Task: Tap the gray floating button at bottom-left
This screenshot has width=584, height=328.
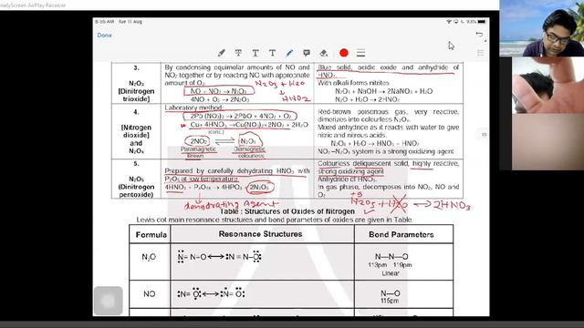Action: coord(108,301)
